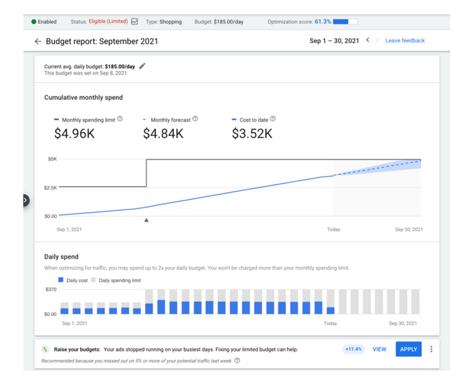Expand the side panel with the black arrow

coord(25,200)
